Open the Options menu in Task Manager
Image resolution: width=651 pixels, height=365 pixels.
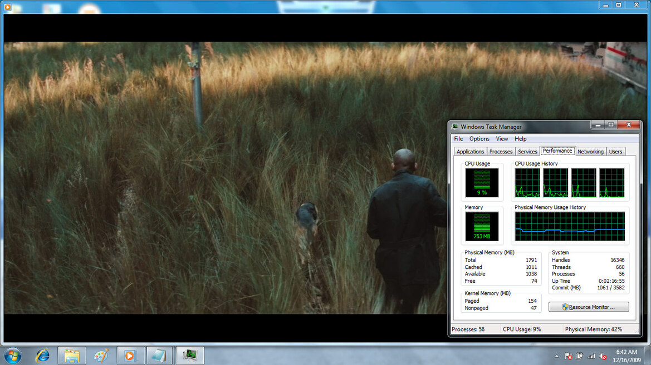coord(479,139)
